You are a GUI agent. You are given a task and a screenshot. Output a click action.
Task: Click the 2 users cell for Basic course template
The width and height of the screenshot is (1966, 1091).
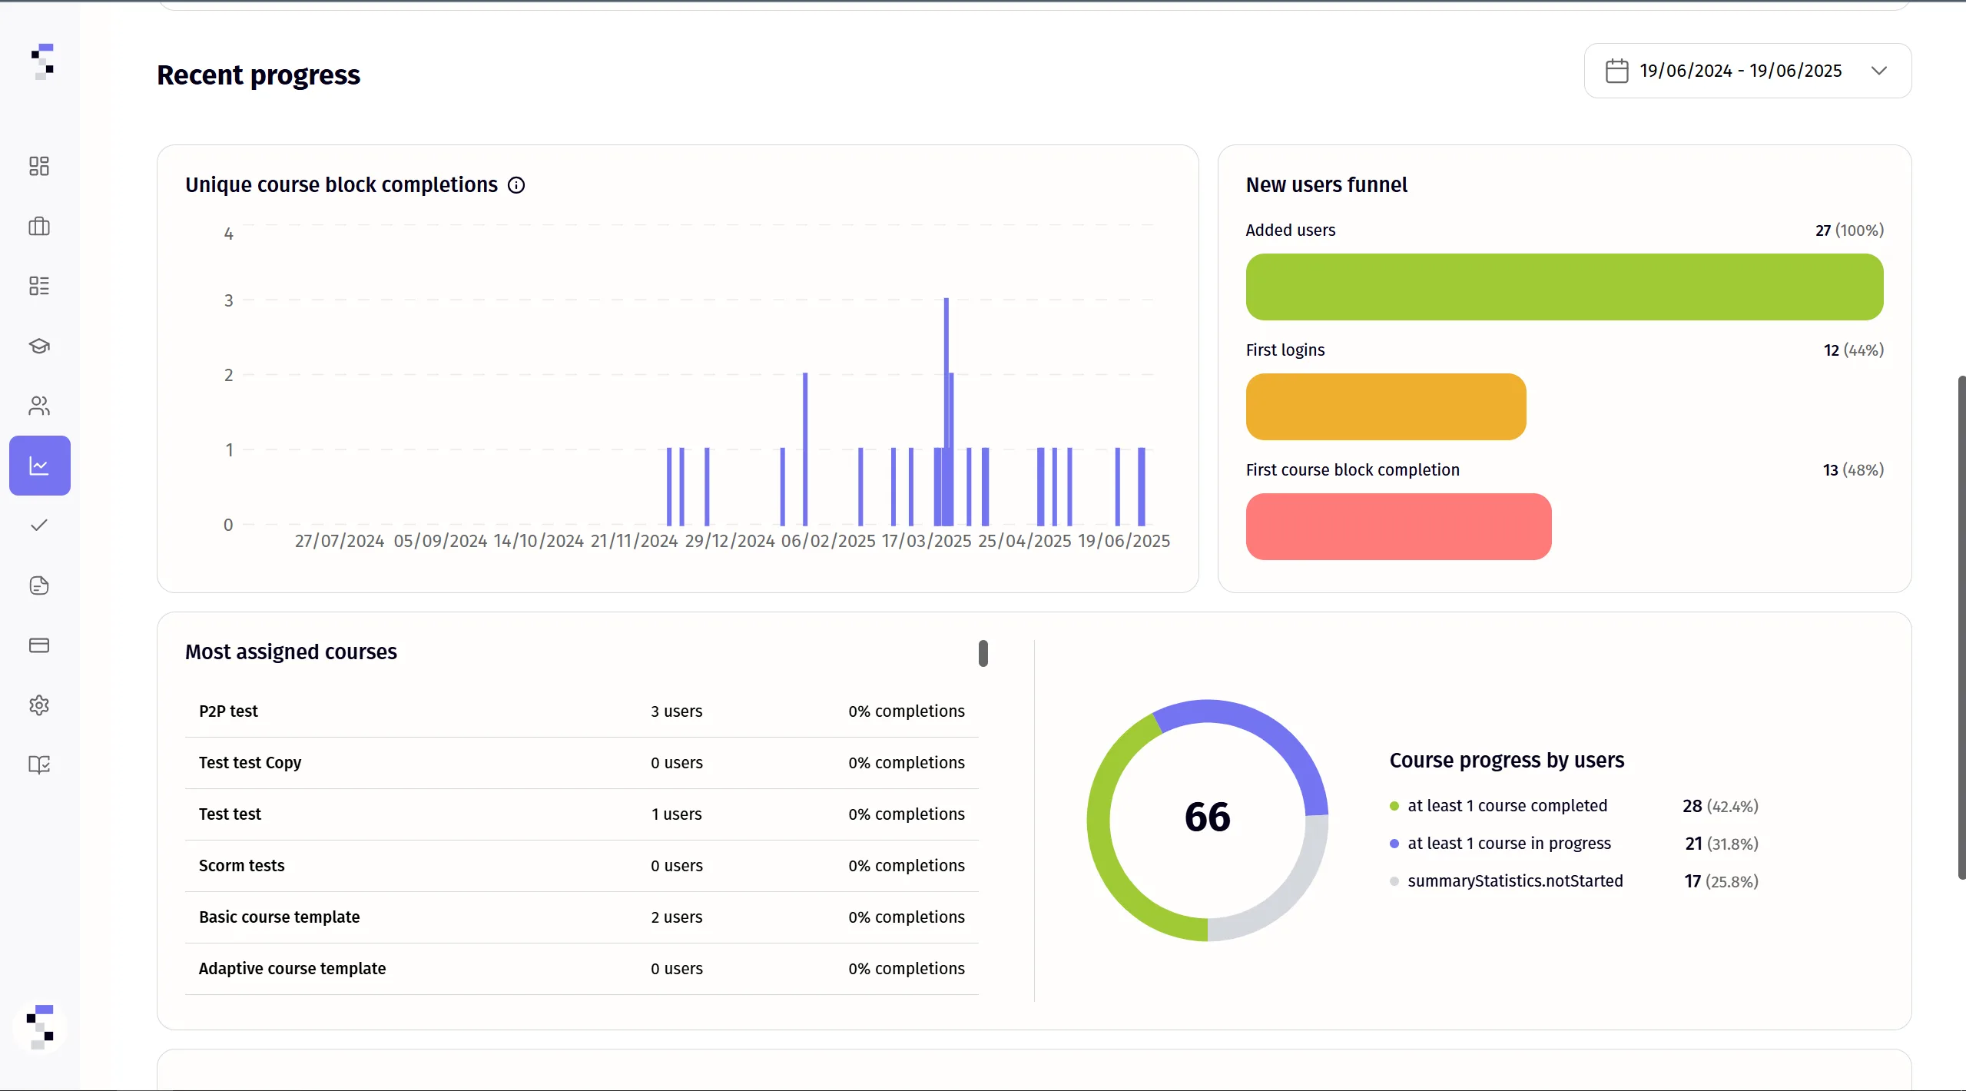[x=677, y=917]
